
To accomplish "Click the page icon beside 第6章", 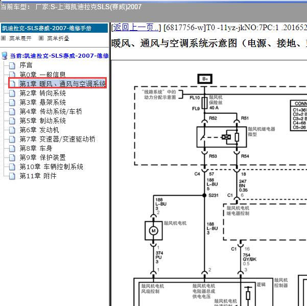I will point(12,130).
